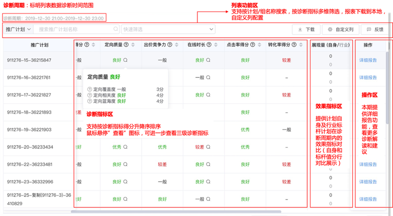Open 详细报告 for plan 911276-16-36221761
393x216 pixels.
pyautogui.click(x=368, y=78)
